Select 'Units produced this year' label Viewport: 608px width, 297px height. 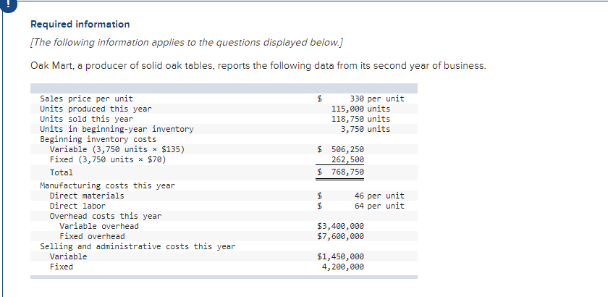click(96, 109)
